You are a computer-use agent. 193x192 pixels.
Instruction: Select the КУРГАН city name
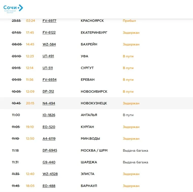coord(88,127)
